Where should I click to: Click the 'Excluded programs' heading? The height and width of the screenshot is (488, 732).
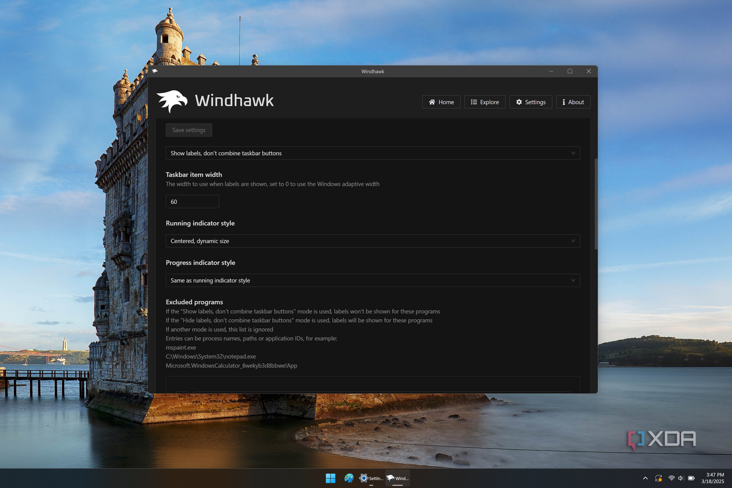coord(194,302)
